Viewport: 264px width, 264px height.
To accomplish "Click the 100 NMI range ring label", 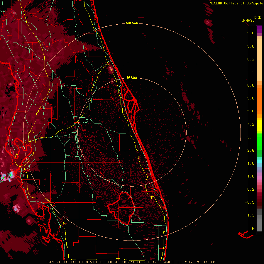I will [x=132, y=23].
